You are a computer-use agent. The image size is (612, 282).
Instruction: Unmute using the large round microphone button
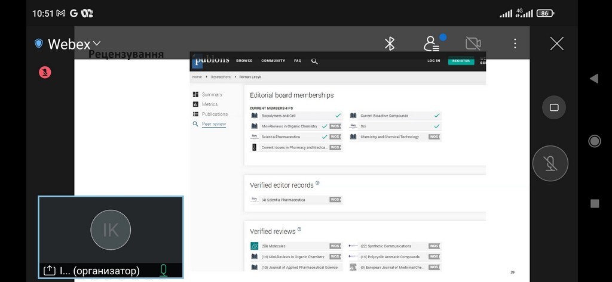[x=550, y=163]
